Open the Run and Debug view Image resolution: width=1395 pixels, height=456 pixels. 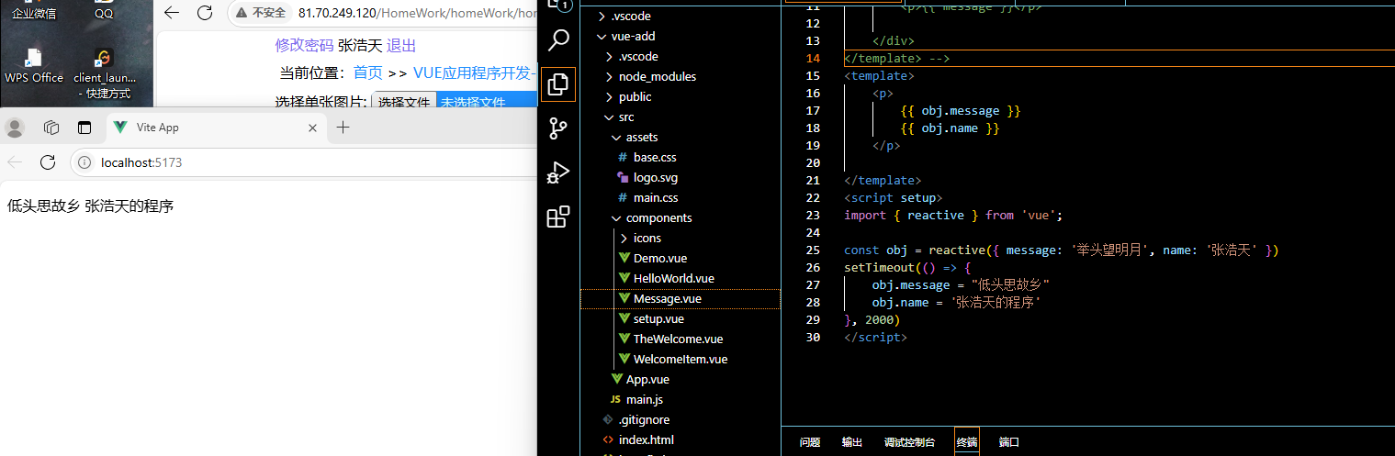558,172
